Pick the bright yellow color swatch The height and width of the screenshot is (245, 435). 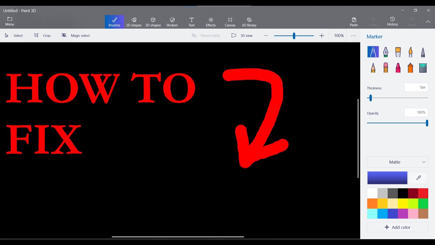tap(403, 203)
